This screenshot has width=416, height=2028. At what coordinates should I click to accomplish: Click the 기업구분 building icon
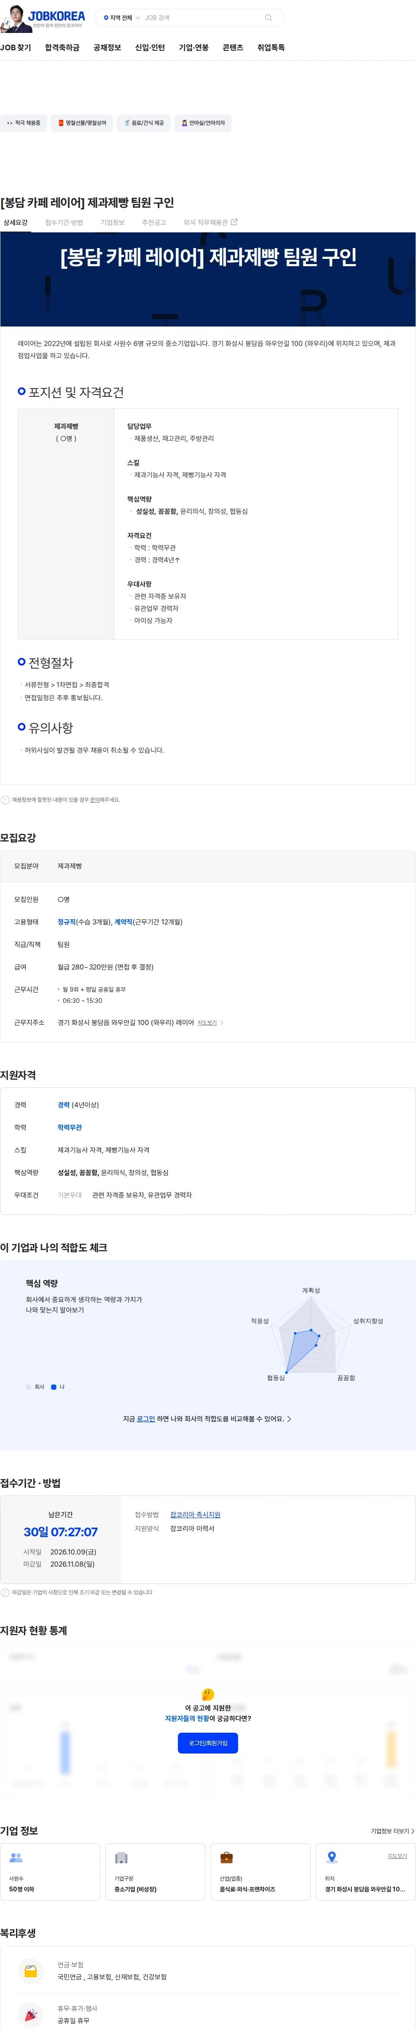point(121,1858)
